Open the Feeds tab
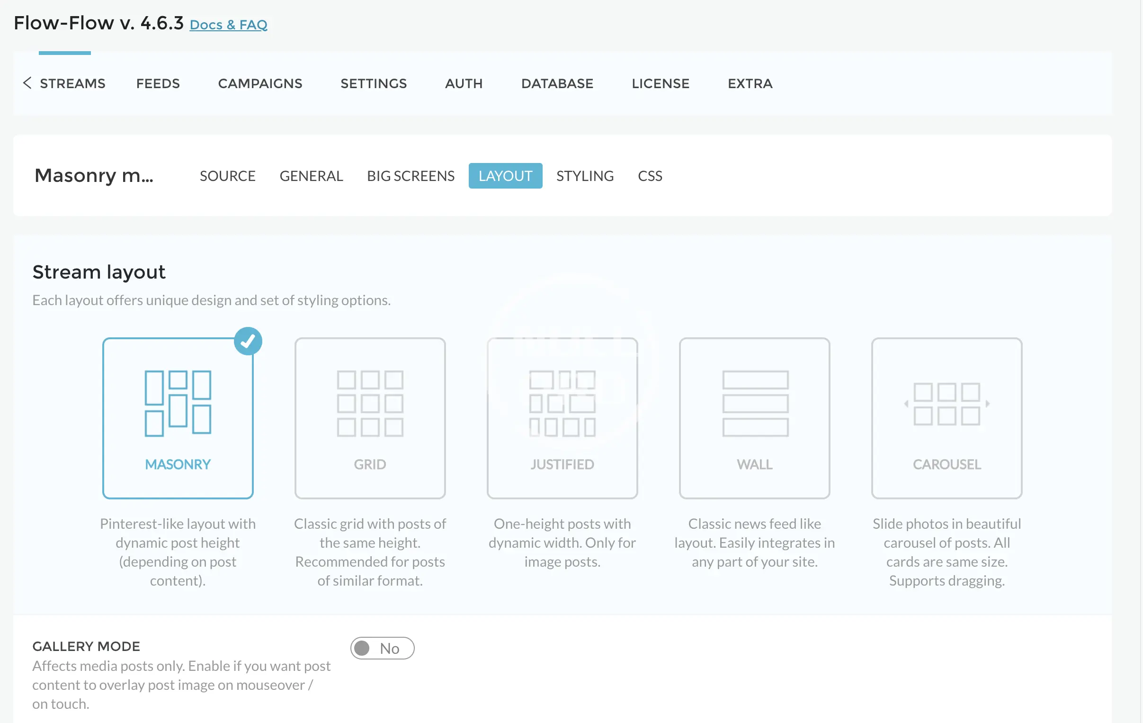The height and width of the screenshot is (723, 1143). pos(158,83)
